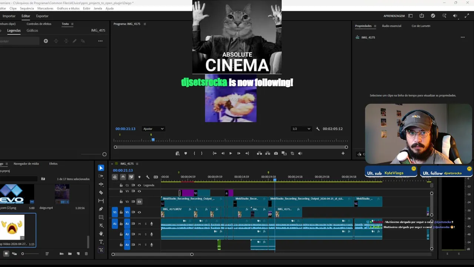Select the Ripple Edit tool

101,184
